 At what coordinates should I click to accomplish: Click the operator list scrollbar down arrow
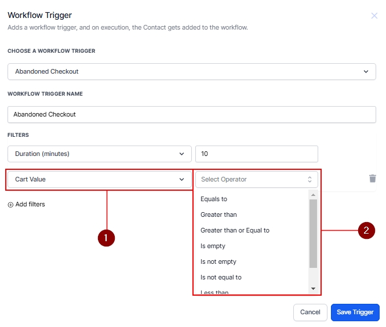click(313, 288)
